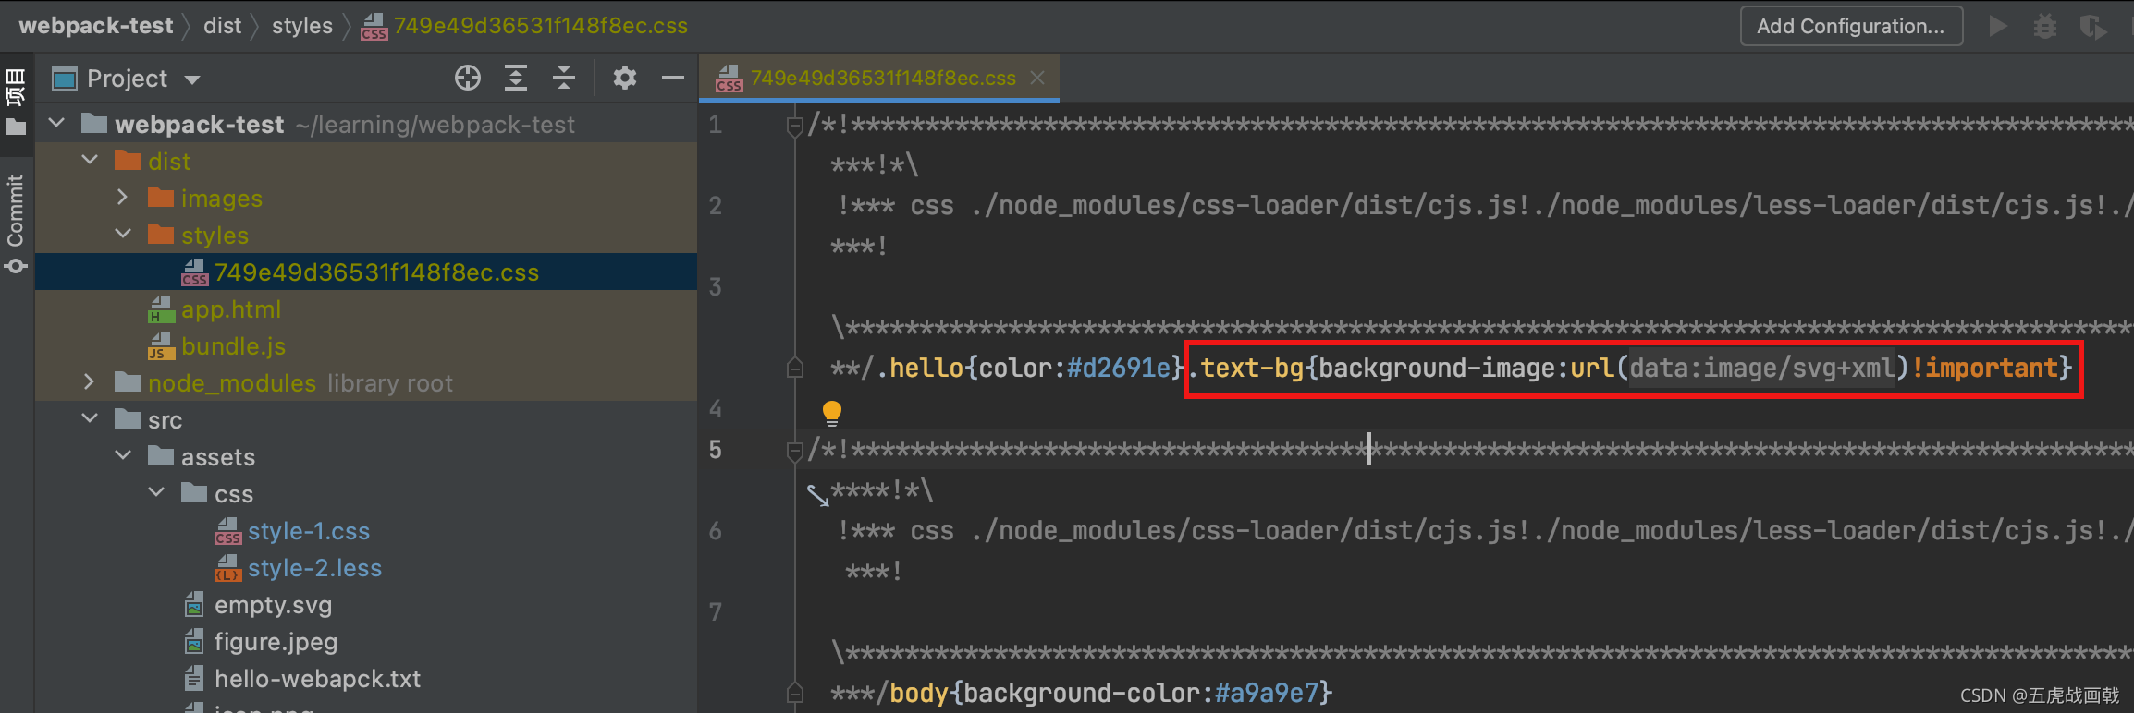
Task: Close the 749e49d36531f148f8ec.css editor tab
Action: coord(1037,79)
